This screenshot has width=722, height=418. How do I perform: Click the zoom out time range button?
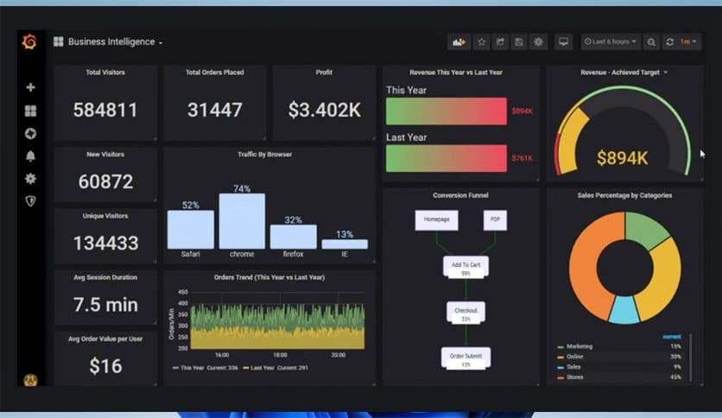click(x=651, y=41)
